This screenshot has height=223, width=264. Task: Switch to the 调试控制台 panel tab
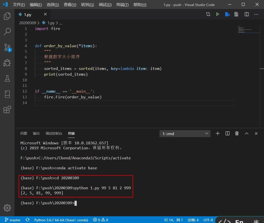pos(54,133)
